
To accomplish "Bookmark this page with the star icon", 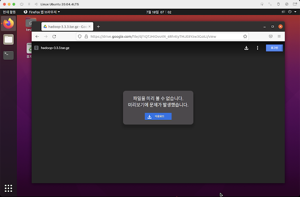I will [245, 36].
